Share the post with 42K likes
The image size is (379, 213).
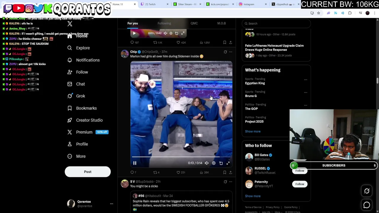(x=231, y=43)
